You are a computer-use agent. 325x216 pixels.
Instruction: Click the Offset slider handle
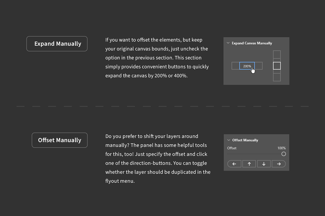pos(284,154)
